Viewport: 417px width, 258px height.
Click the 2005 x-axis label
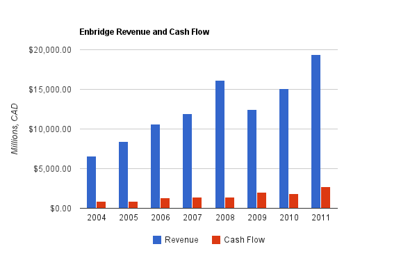pyautogui.click(x=129, y=218)
